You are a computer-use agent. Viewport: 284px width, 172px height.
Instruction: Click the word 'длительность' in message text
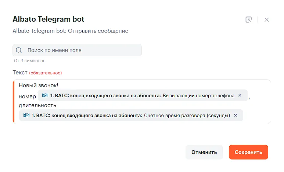pyautogui.click(x=37, y=105)
